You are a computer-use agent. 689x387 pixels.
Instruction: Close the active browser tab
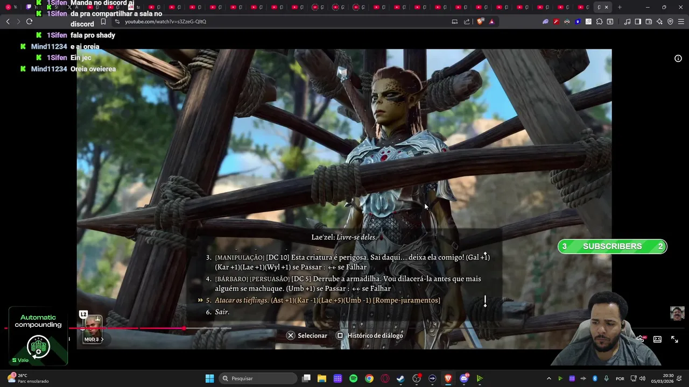click(606, 7)
